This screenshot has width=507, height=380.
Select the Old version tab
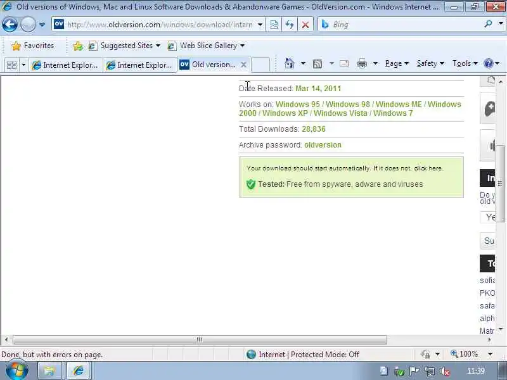click(x=209, y=65)
